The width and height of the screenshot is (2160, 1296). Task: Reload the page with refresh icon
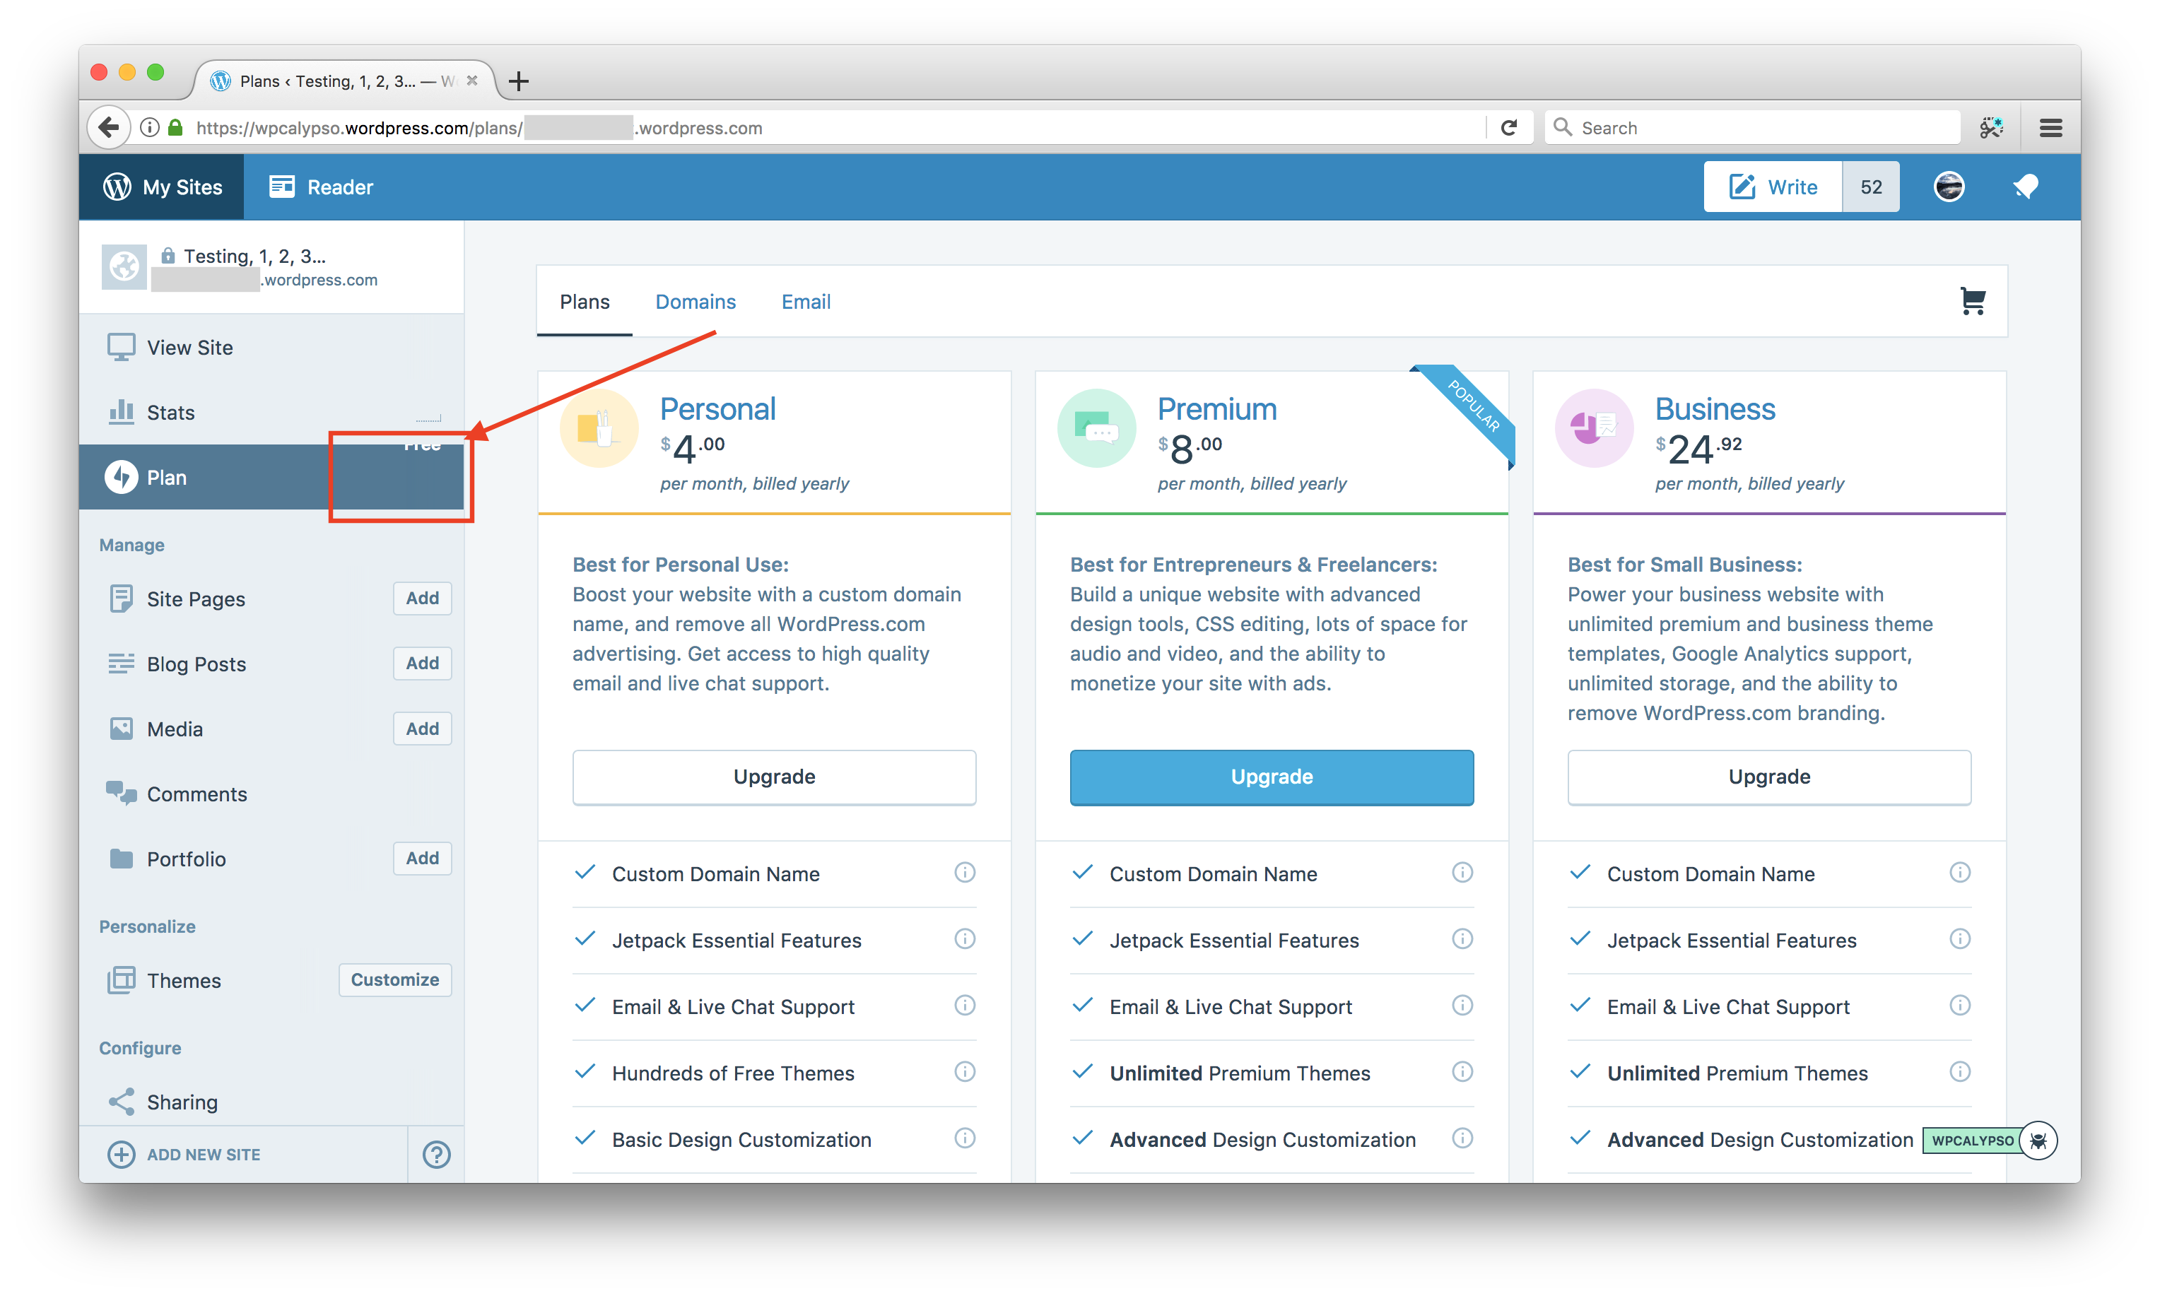pyautogui.click(x=1508, y=127)
